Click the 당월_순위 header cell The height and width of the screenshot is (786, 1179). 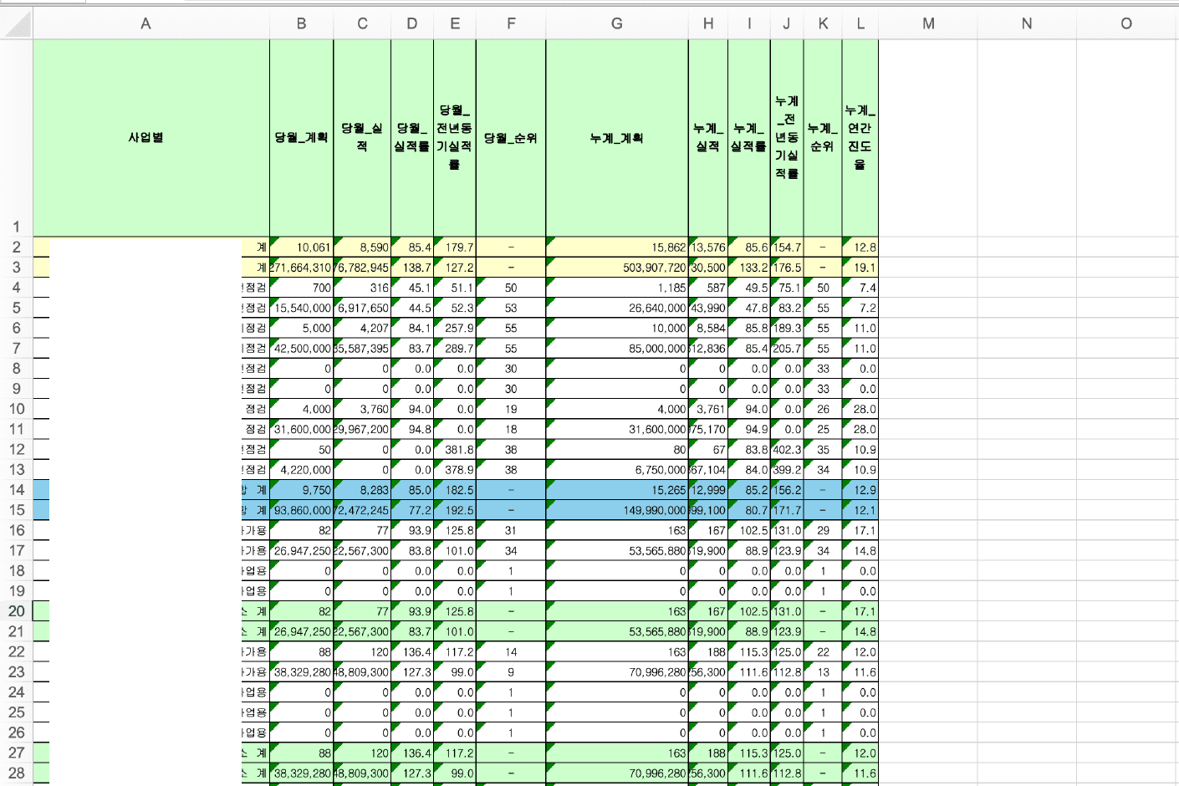click(511, 138)
